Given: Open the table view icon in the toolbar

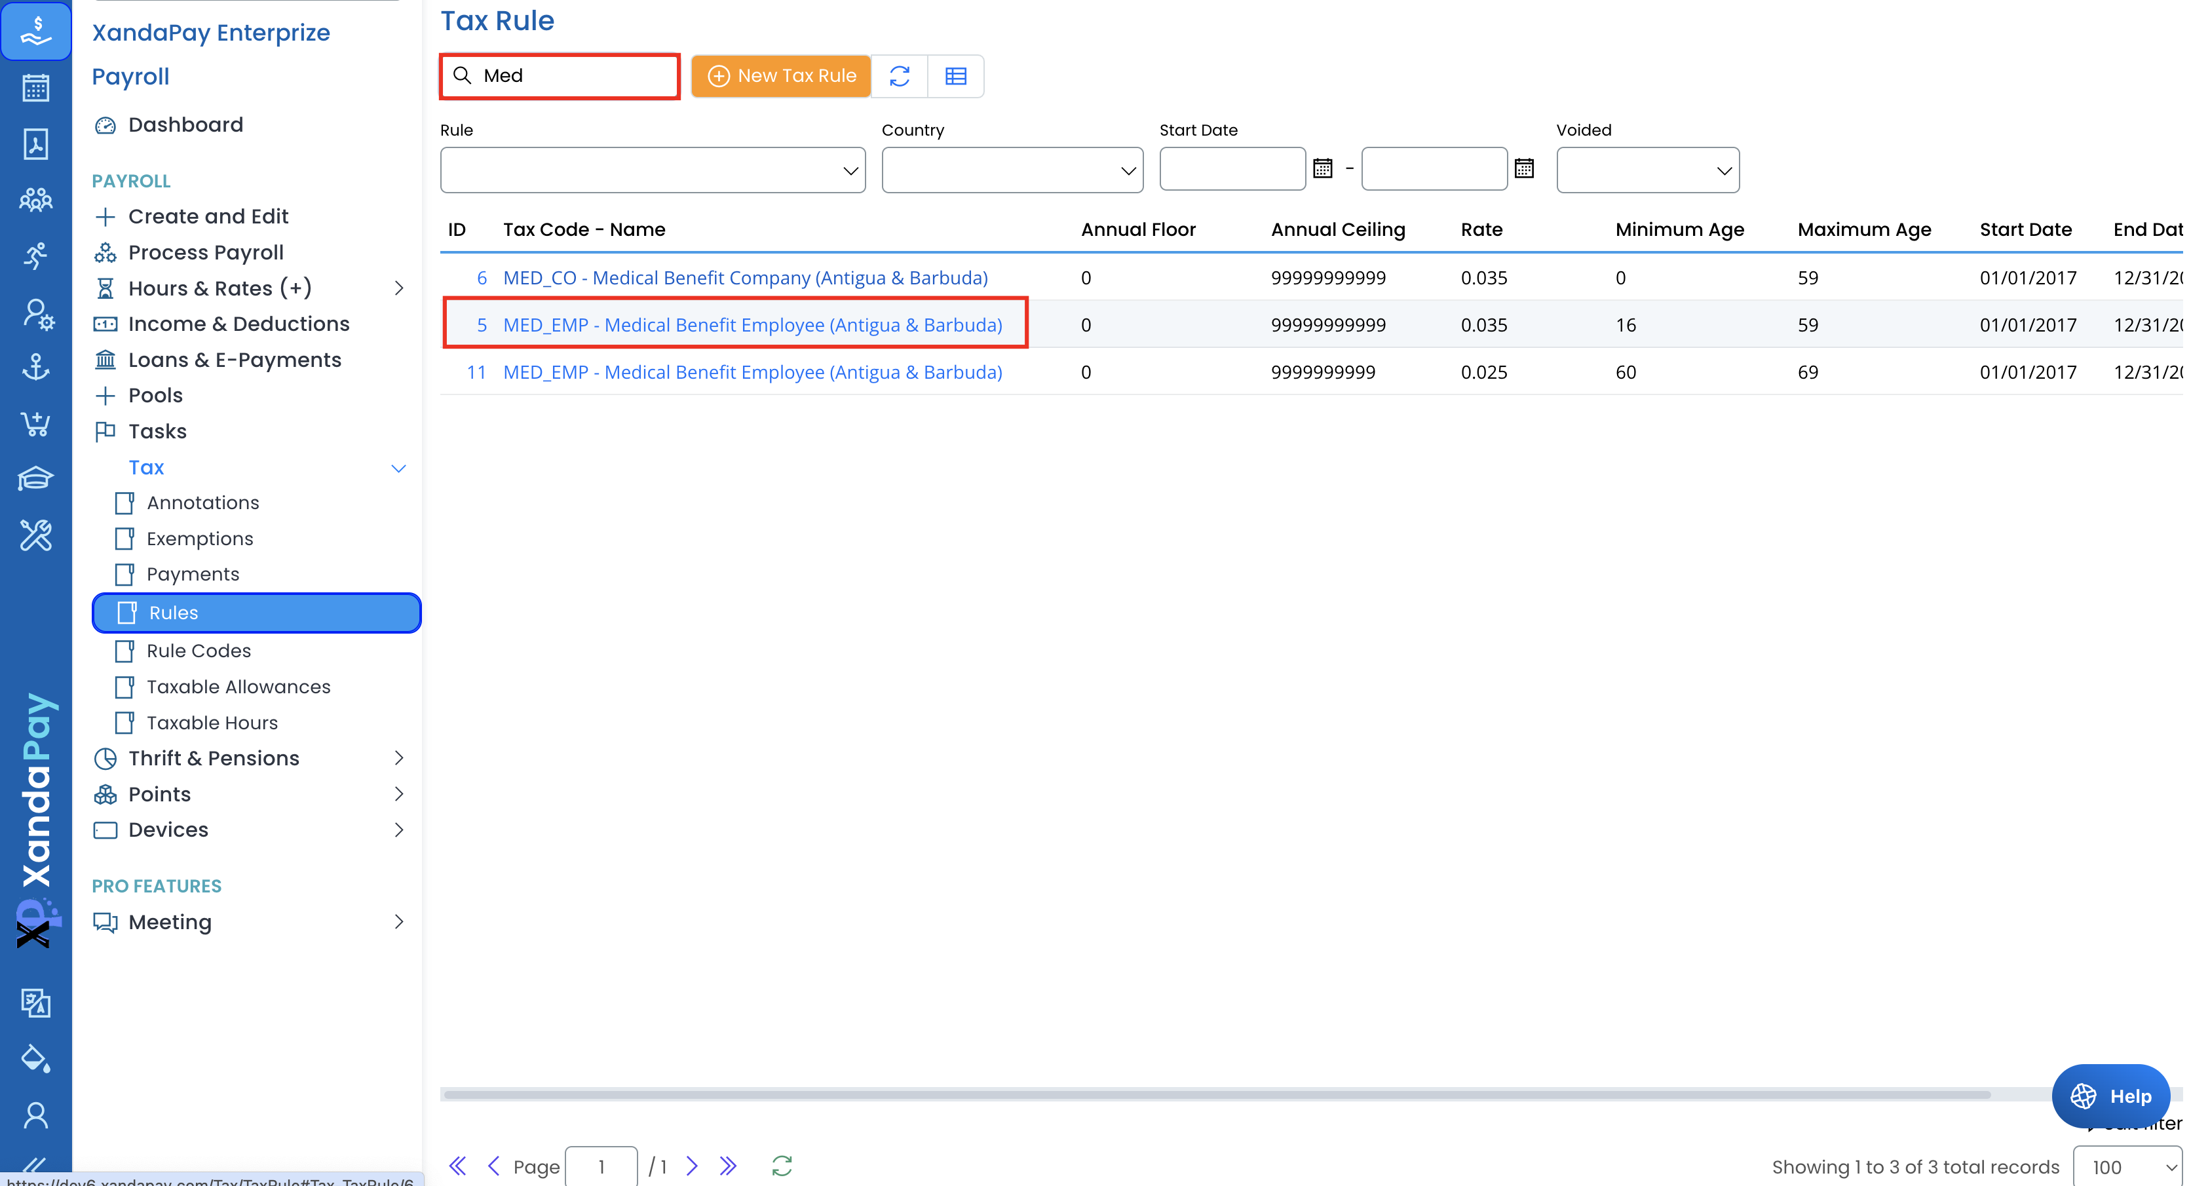Looking at the screenshot, I should click(x=955, y=76).
